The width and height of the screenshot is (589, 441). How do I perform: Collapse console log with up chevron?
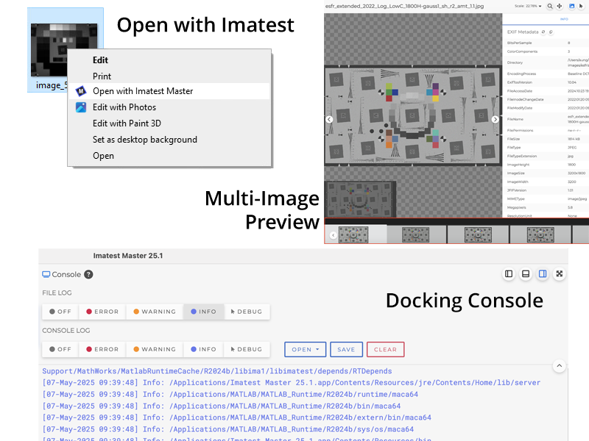click(x=560, y=365)
